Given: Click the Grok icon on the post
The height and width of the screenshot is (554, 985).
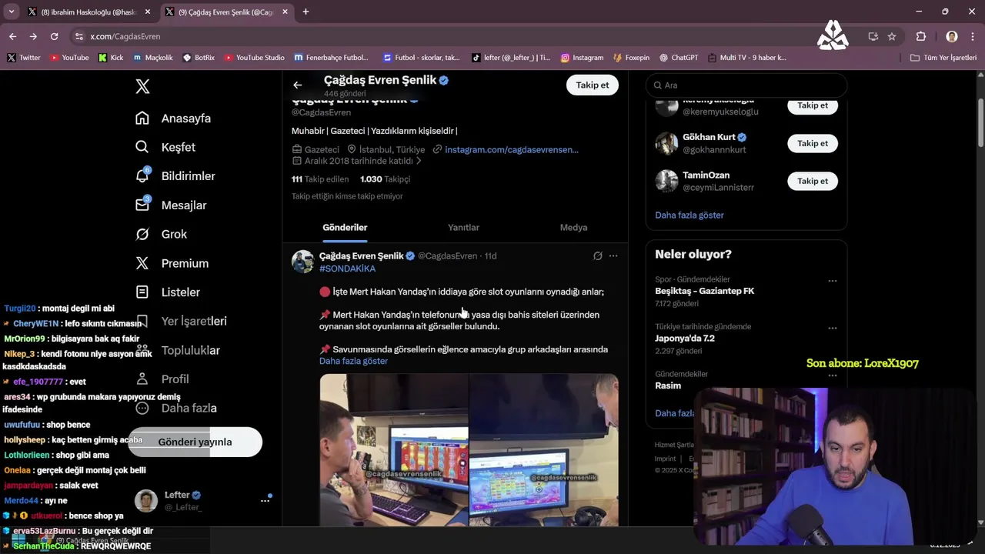Looking at the screenshot, I should click(597, 256).
